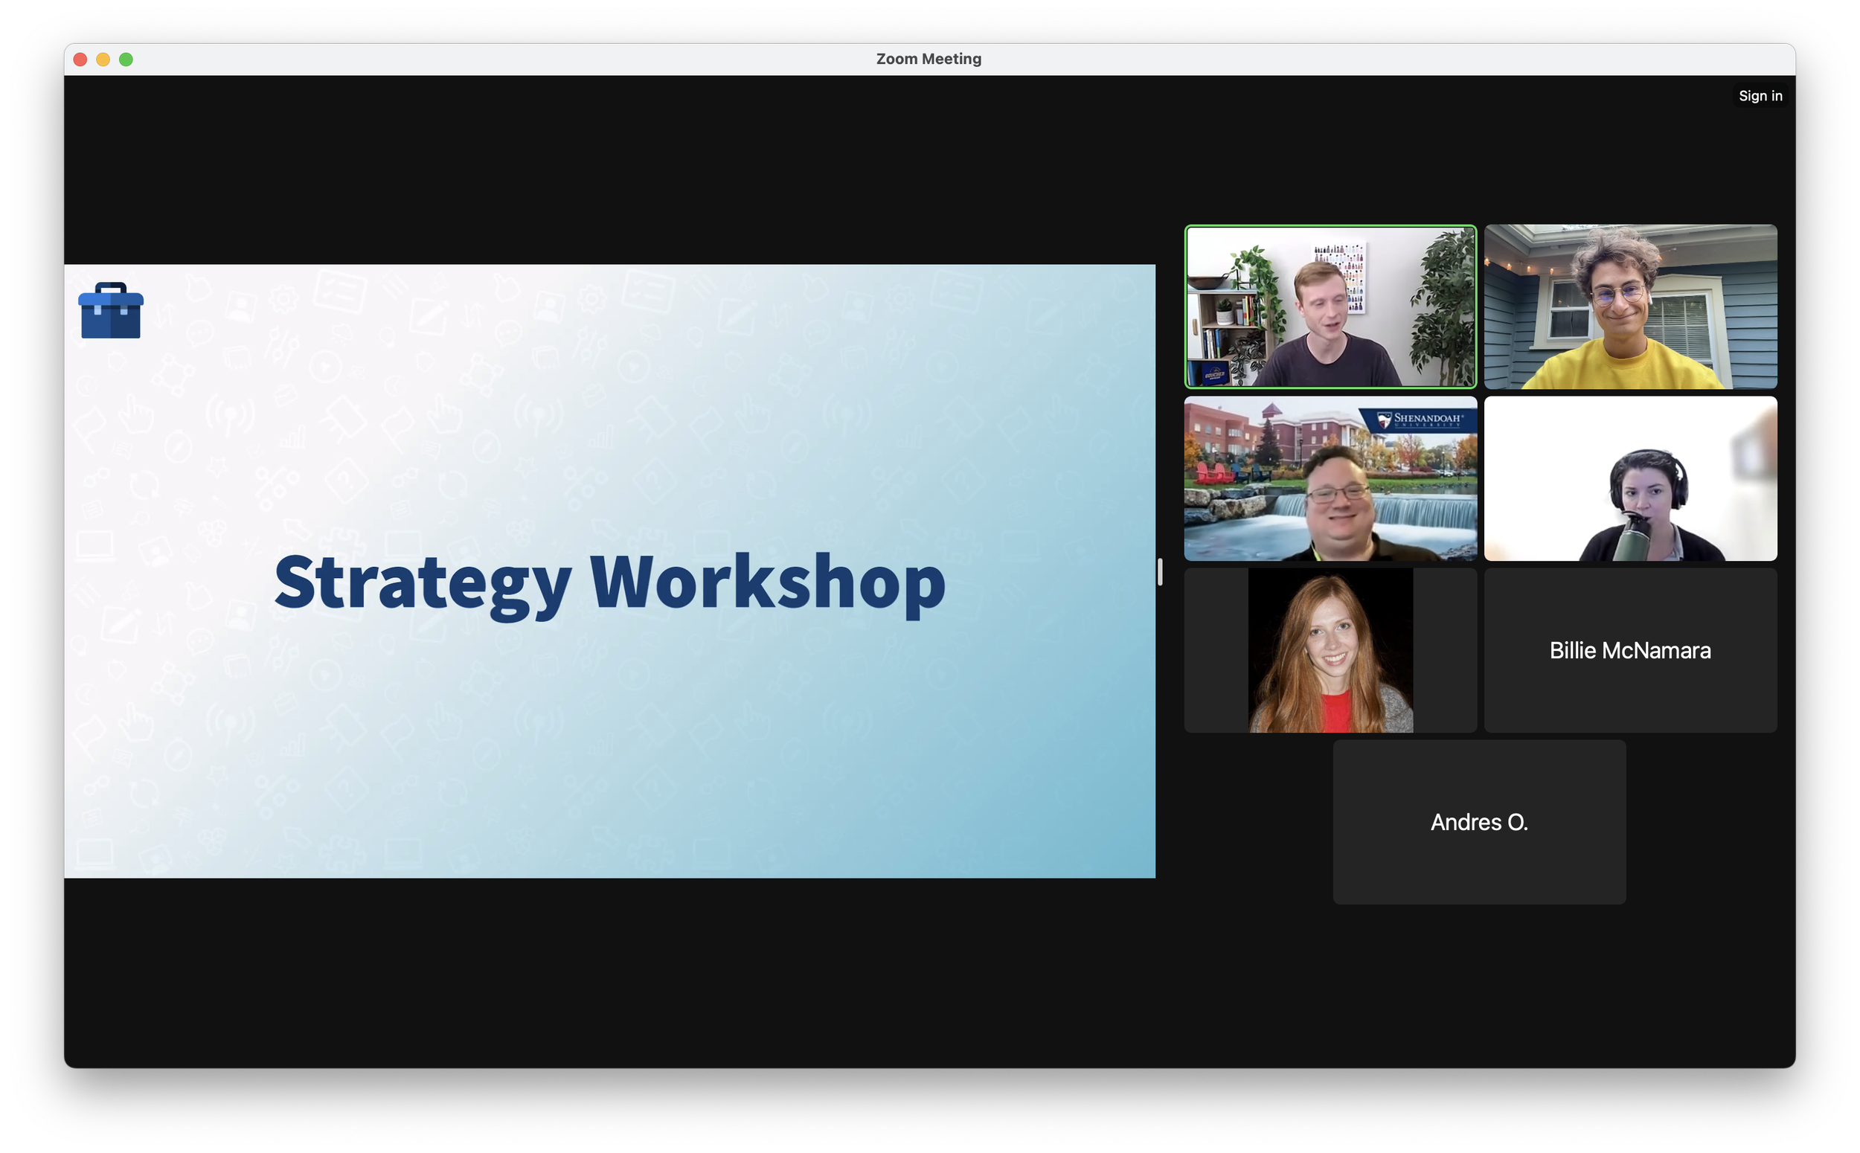
Task: Select the green-bordered active speaker video
Action: click(x=1330, y=306)
